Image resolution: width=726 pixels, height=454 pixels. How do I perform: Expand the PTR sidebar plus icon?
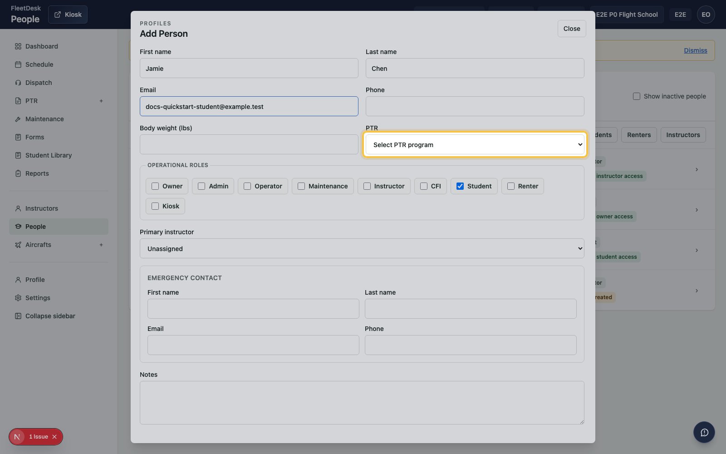101,101
